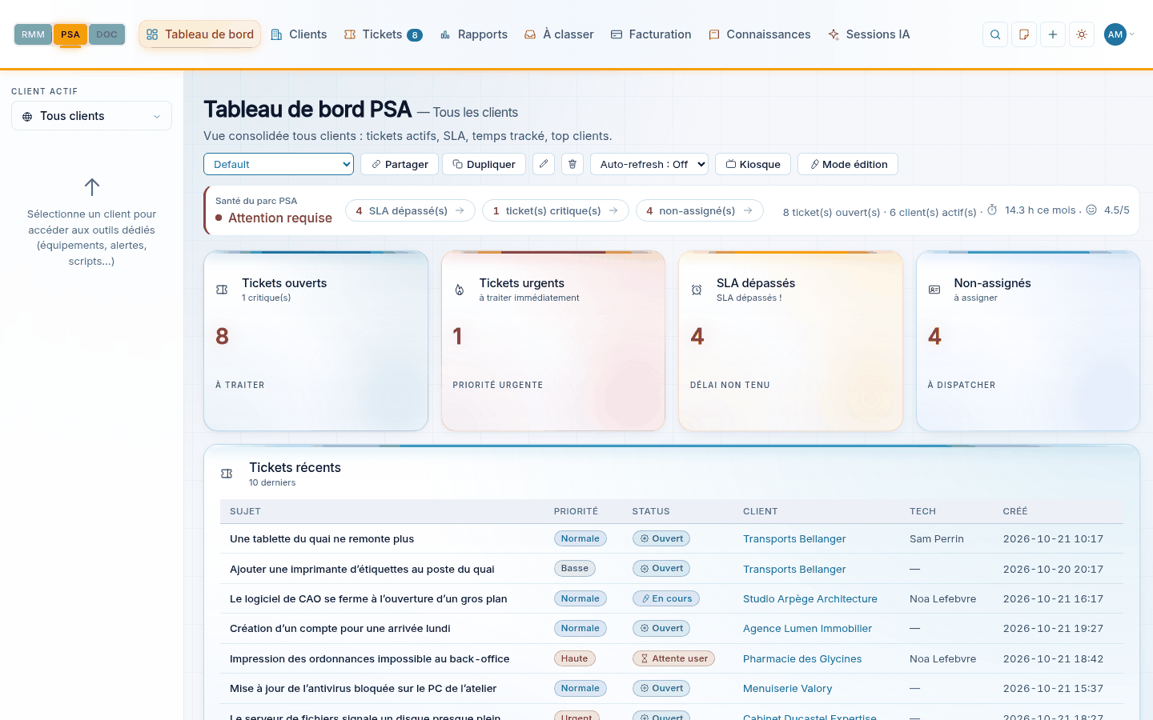The image size is (1153, 720).
Task: Open the Default dashboard dropdown
Action: pyautogui.click(x=279, y=164)
